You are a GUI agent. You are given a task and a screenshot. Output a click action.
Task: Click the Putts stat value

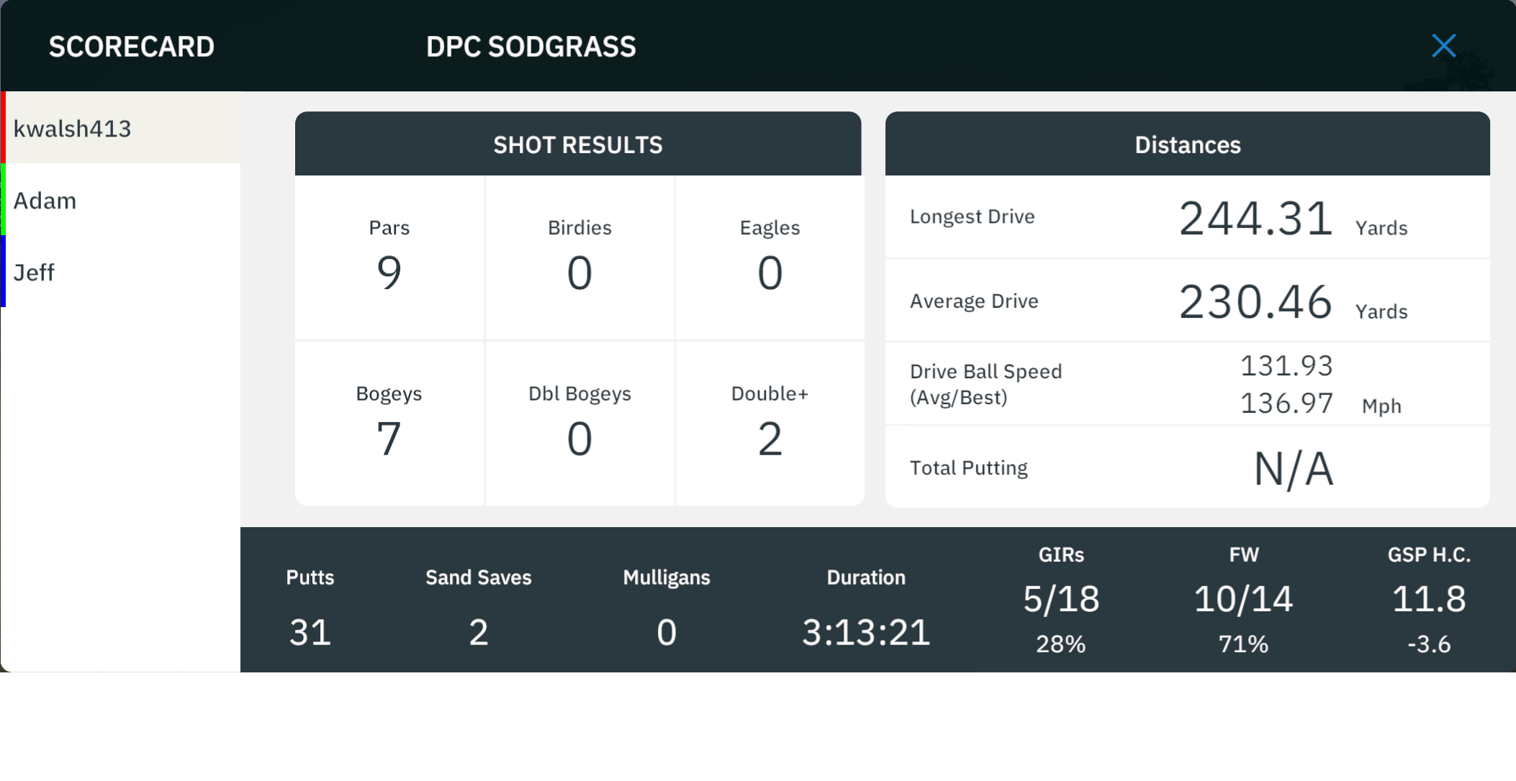point(310,633)
